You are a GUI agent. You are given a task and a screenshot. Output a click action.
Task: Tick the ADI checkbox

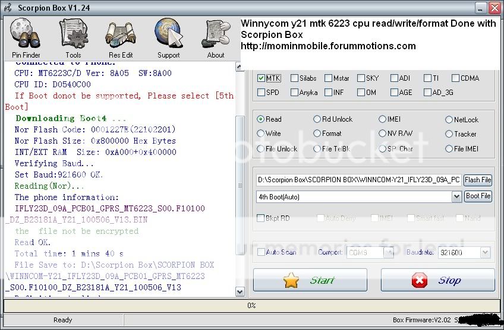click(x=394, y=78)
